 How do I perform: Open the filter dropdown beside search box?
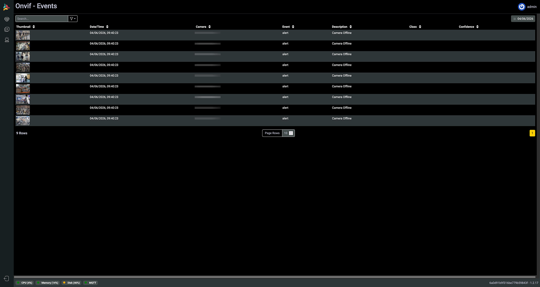click(x=73, y=19)
